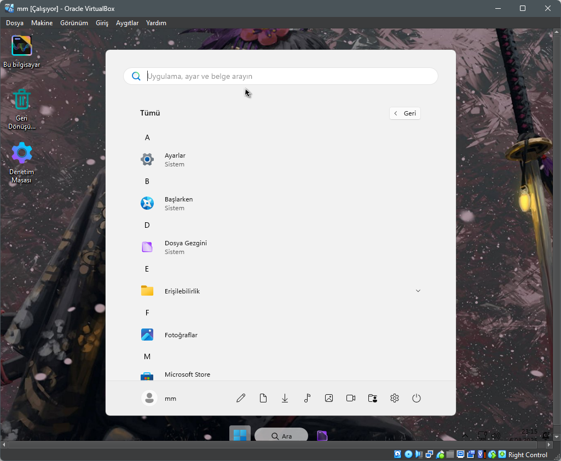Click letter E header in app list

147,269
